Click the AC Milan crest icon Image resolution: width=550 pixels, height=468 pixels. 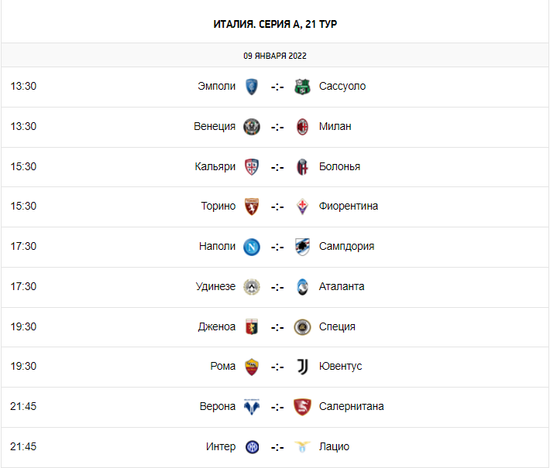click(x=302, y=126)
